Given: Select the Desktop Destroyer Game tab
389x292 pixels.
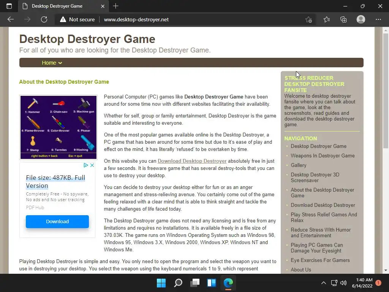Looking at the screenshot, I should (63, 6).
